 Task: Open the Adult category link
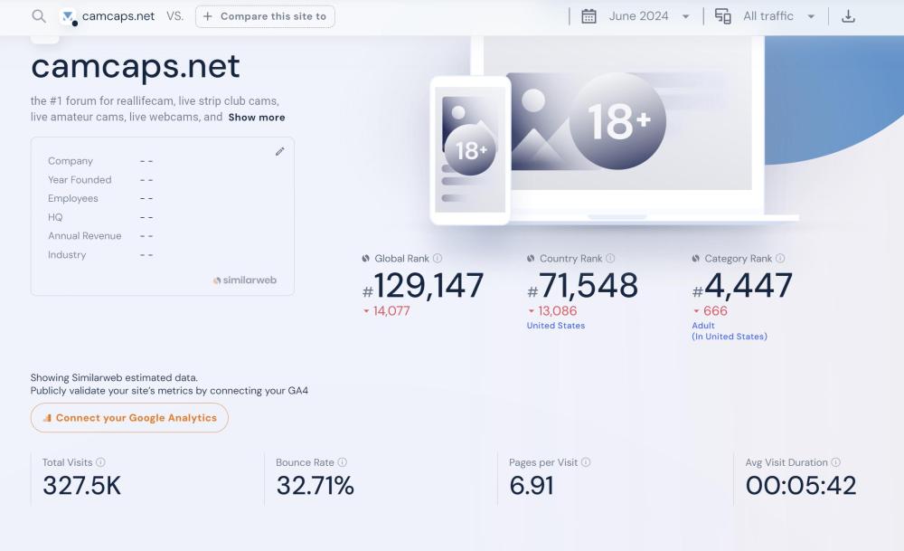tap(703, 326)
